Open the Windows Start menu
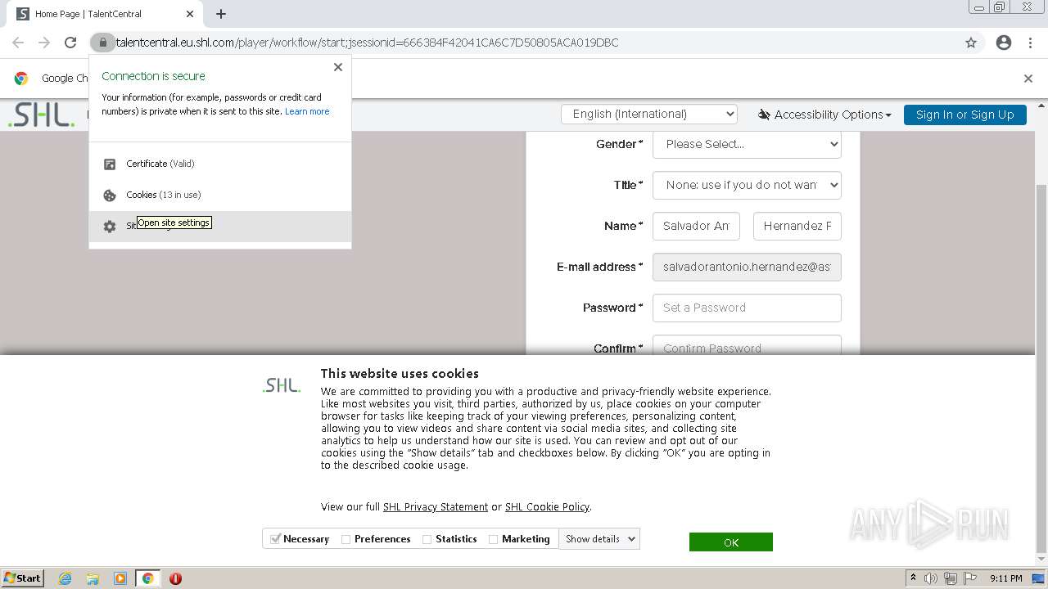This screenshot has height=589, width=1048. (22, 578)
